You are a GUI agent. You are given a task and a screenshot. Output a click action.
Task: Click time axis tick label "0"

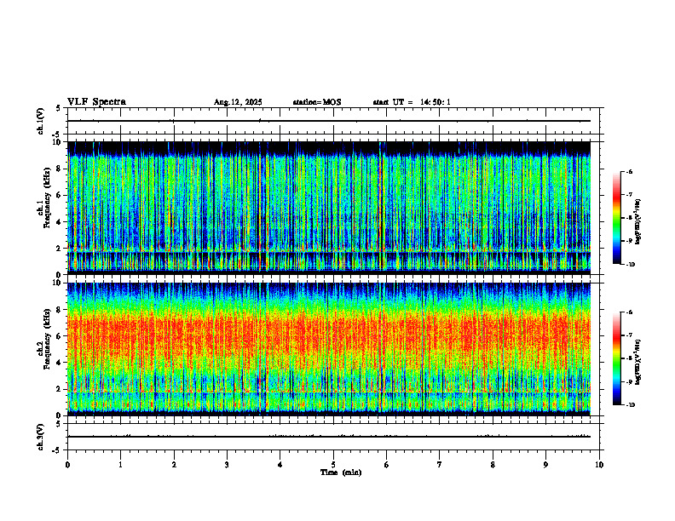point(67,465)
